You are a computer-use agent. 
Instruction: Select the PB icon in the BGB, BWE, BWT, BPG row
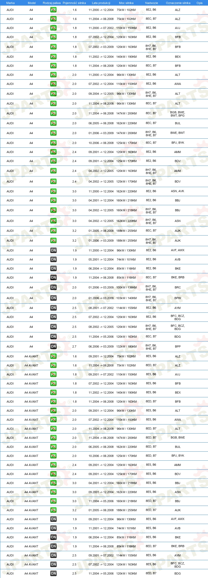(53, 113)
